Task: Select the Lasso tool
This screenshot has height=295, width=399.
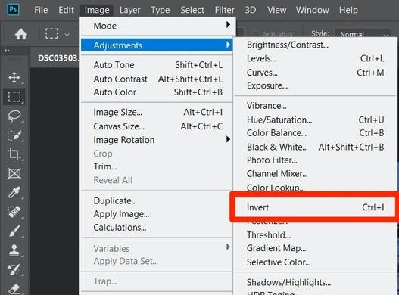Action: point(14,116)
